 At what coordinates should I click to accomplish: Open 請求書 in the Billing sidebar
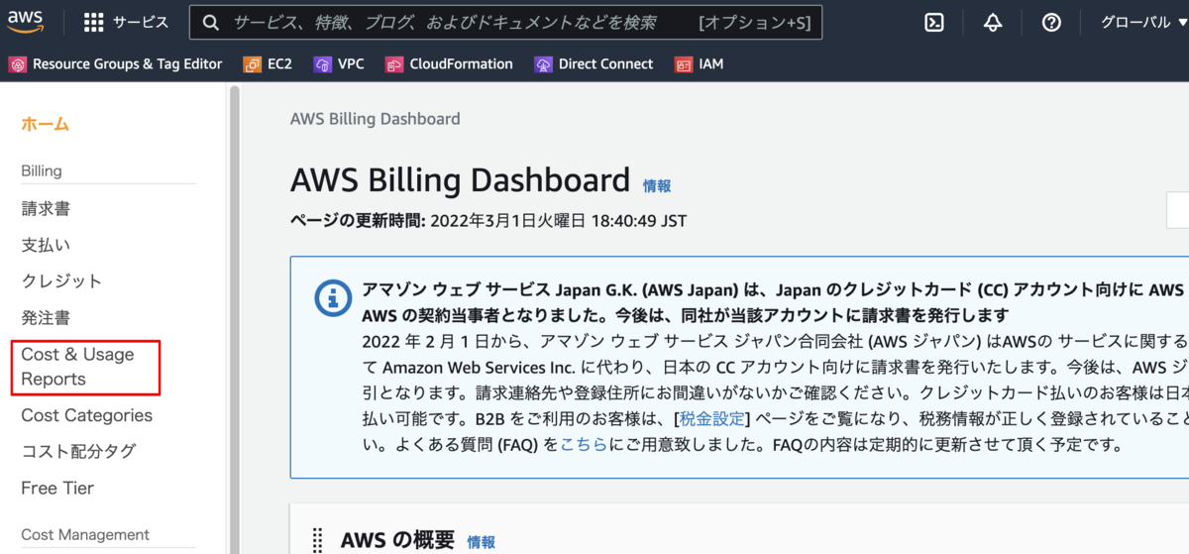[46, 209]
